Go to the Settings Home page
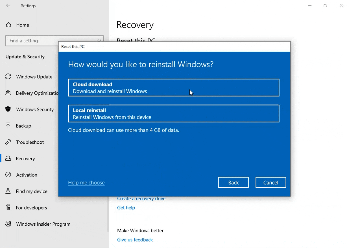This screenshot has height=248, width=349. point(22,25)
